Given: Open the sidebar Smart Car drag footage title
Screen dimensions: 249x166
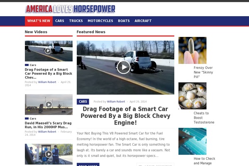Looking at the screenshot, I should pyautogui.click(x=49, y=73).
